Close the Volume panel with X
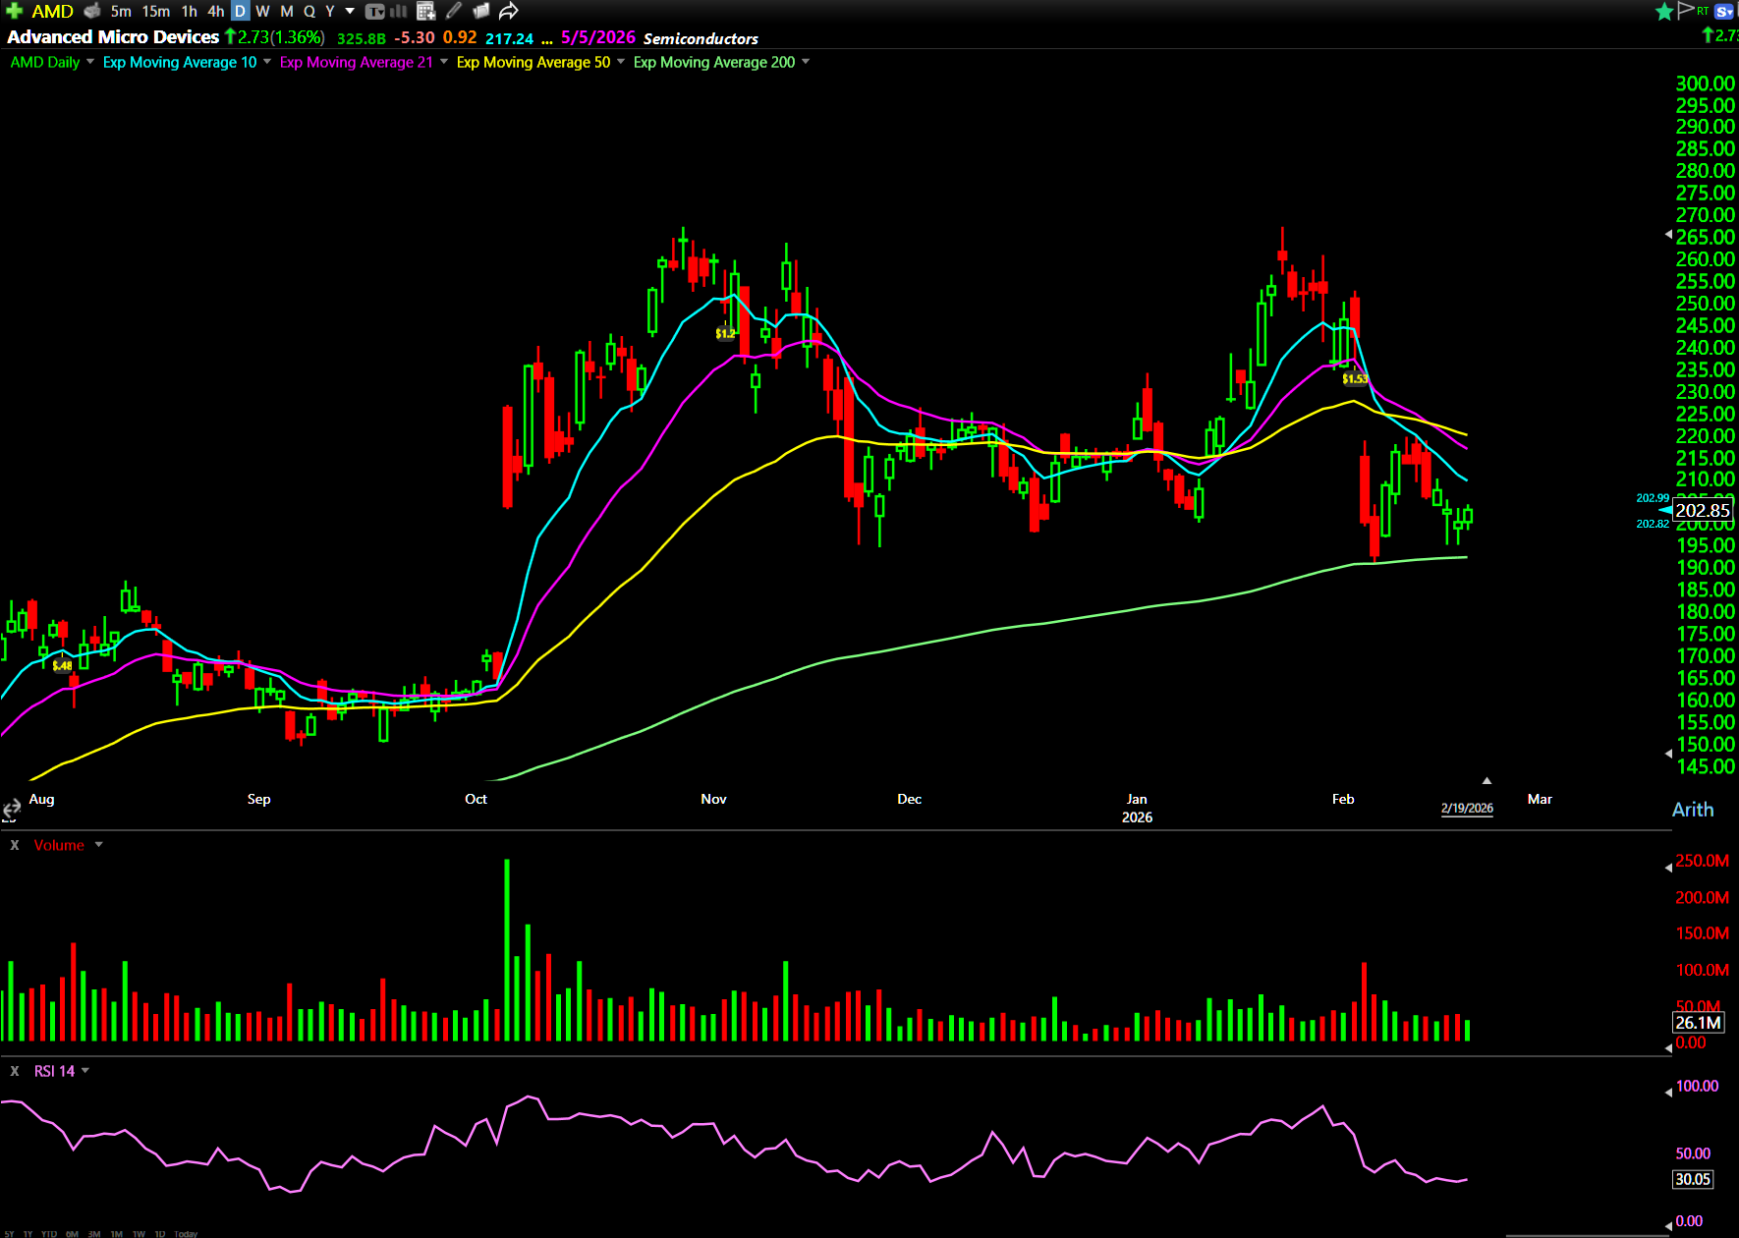This screenshot has width=1739, height=1238. pyautogui.click(x=15, y=845)
